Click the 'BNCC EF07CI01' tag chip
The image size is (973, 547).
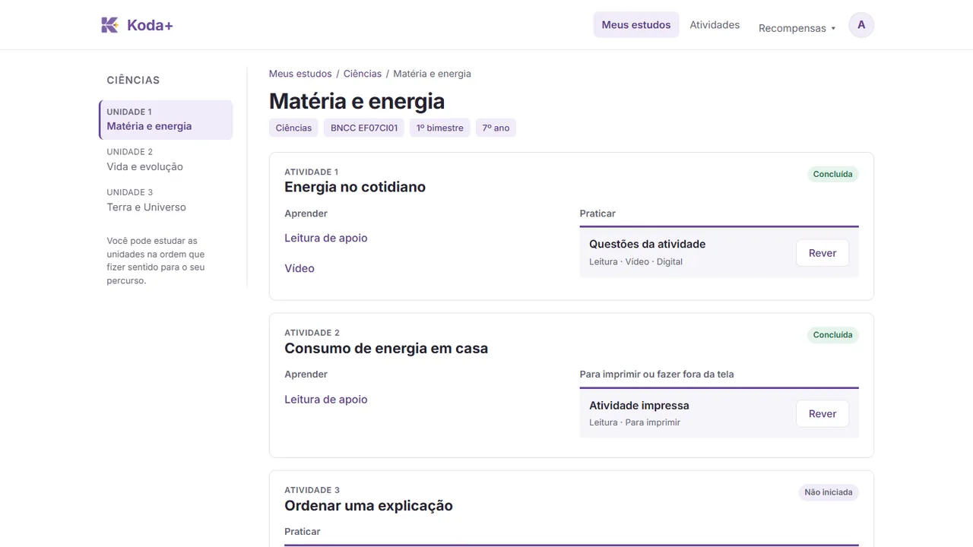point(364,128)
